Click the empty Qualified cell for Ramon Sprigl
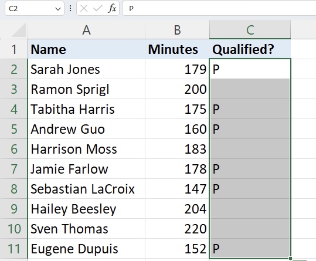316x261 pixels. [250, 89]
